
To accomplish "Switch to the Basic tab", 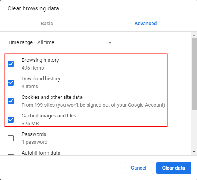I will click(x=47, y=24).
